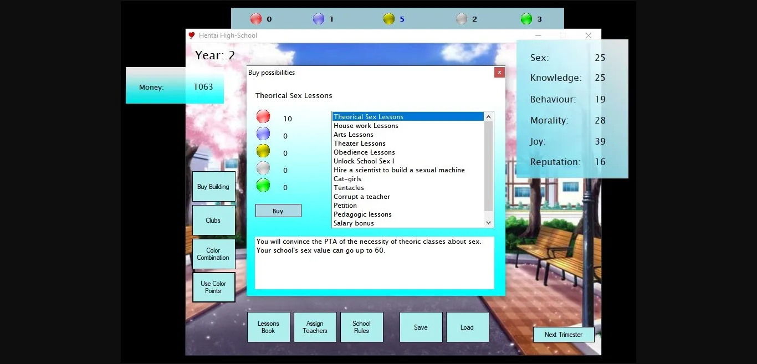
Task: Open the School Rules panel
Action: 362,327
